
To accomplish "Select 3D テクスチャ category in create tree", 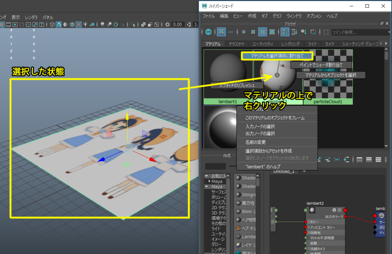I will [219, 213].
